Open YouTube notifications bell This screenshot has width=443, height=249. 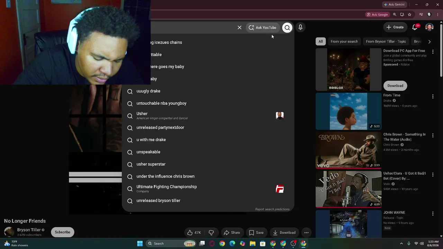415,27
